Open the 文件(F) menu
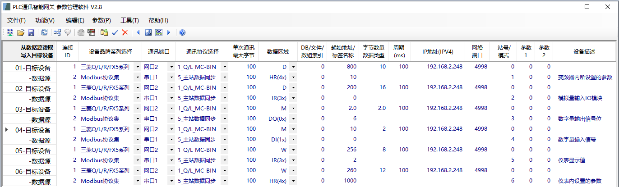619x187 pixels. coord(17,20)
